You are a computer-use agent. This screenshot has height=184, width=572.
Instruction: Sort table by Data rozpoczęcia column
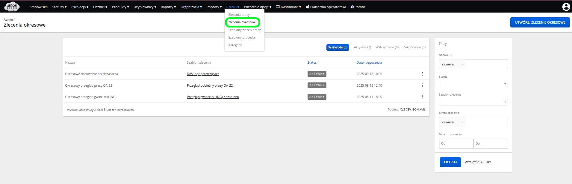click(x=369, y=63)
